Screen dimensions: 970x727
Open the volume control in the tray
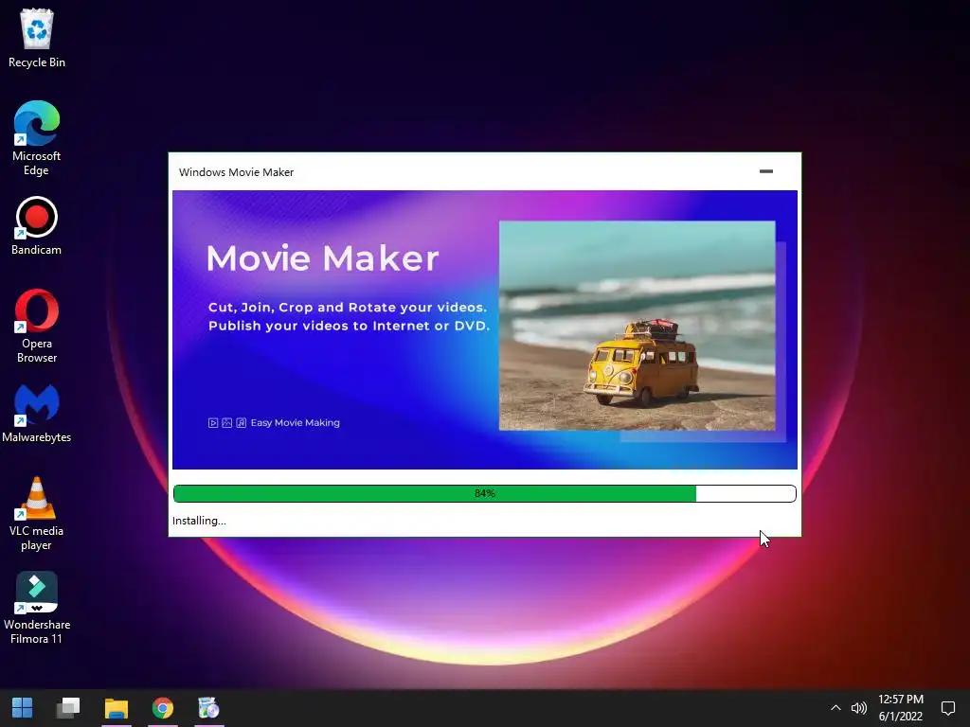point(859,708)
